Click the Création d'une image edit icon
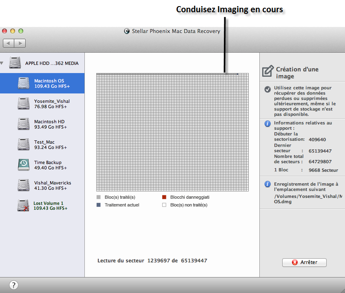The image size is (345, 293). (268, 71)
